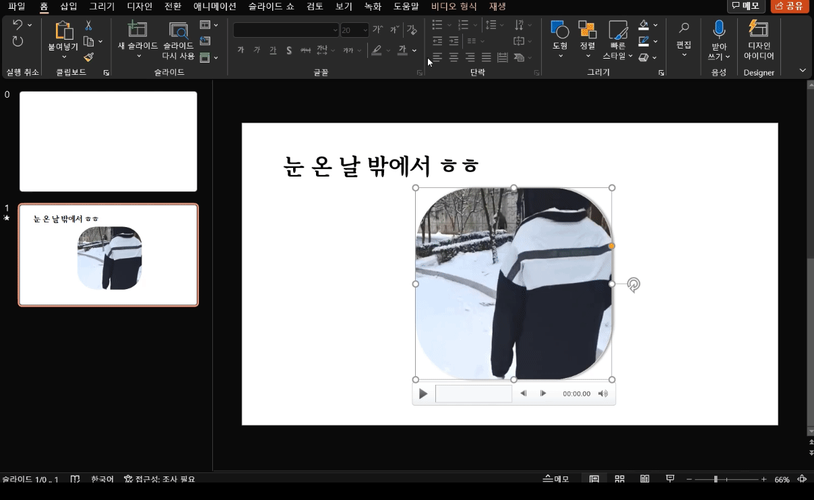Toggle bold text formatting
814x500 pixels.
241,51
